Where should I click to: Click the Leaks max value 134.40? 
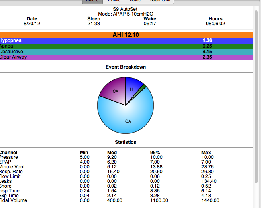[x=209, y=181]
